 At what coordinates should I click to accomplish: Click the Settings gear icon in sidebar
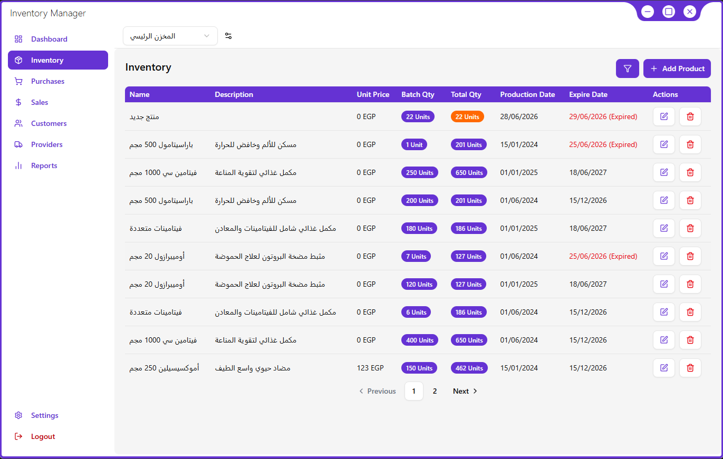click(18, 415)
